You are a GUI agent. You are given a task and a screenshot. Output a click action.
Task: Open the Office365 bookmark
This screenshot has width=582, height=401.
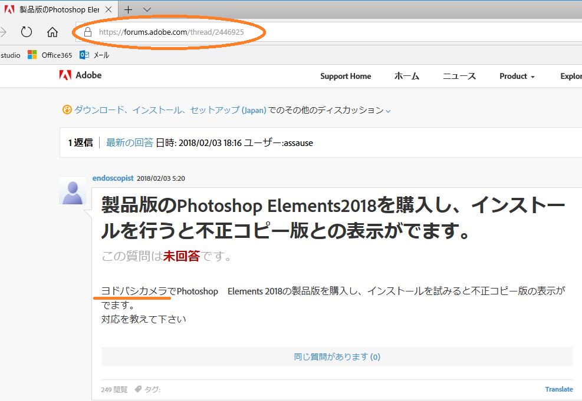tap(50, 55)
